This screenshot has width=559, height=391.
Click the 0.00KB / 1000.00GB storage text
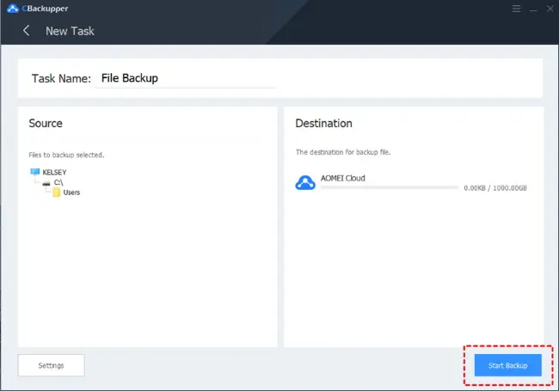495,188
